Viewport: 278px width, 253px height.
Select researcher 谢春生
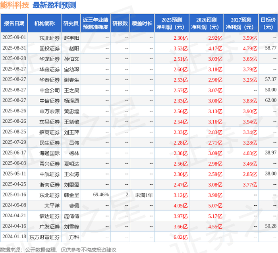click(71, 80)
